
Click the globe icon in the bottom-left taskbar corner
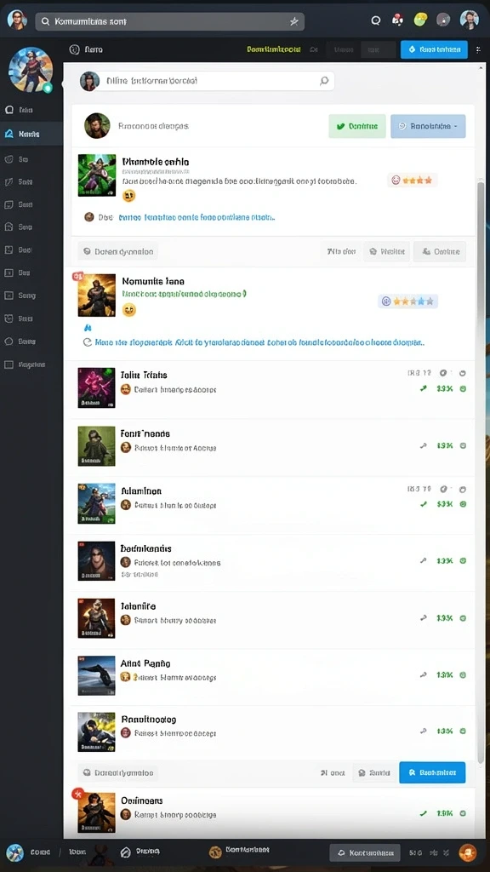(15, 852)
